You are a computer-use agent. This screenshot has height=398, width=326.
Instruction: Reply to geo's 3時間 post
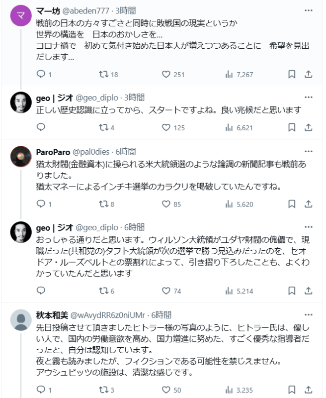41,127
